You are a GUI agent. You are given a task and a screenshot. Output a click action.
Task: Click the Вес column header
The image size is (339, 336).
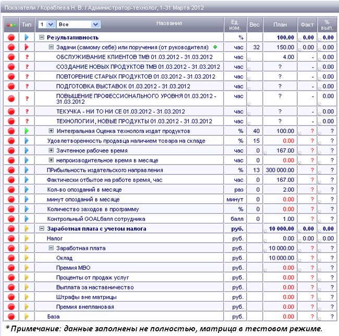[x=255, y=24]
